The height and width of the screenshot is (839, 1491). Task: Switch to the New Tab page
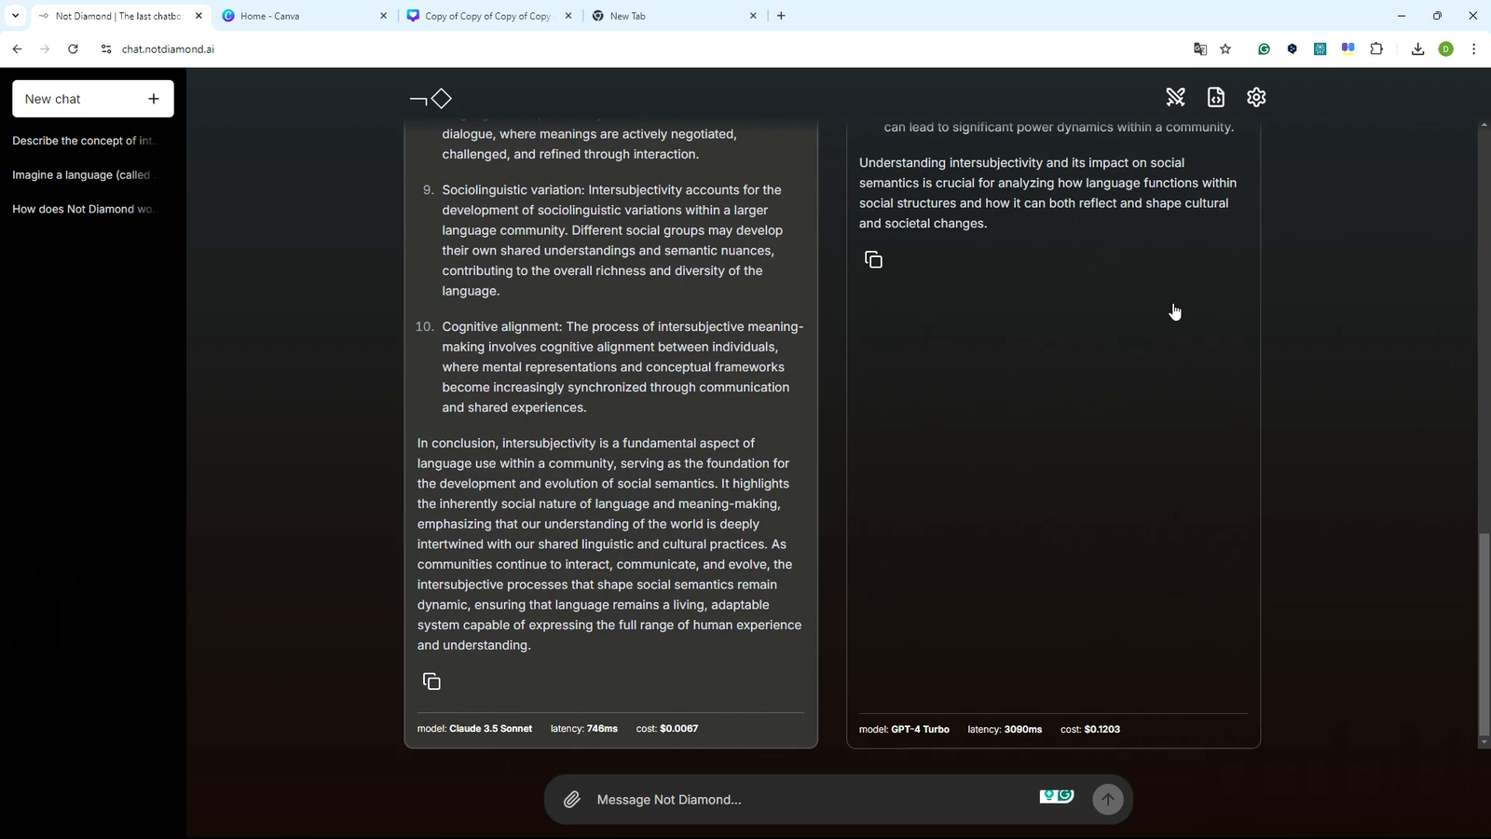(x=652, y=16)
